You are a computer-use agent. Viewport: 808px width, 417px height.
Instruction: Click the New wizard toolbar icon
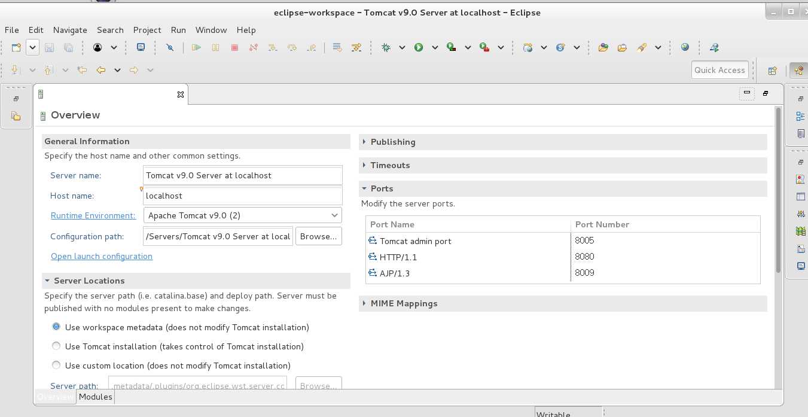[16, 47]
